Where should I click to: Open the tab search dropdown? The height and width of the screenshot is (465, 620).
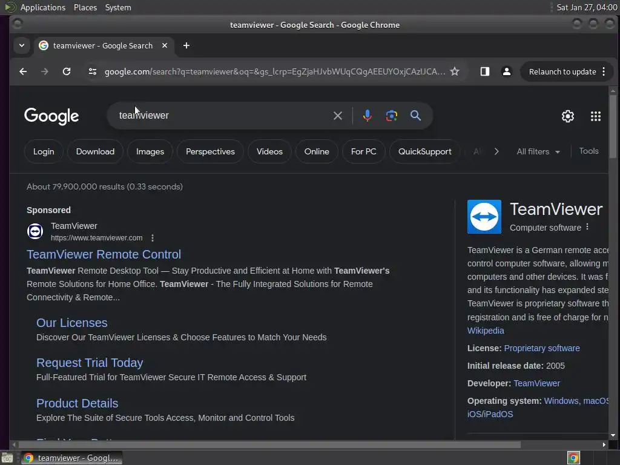point(22,45)
